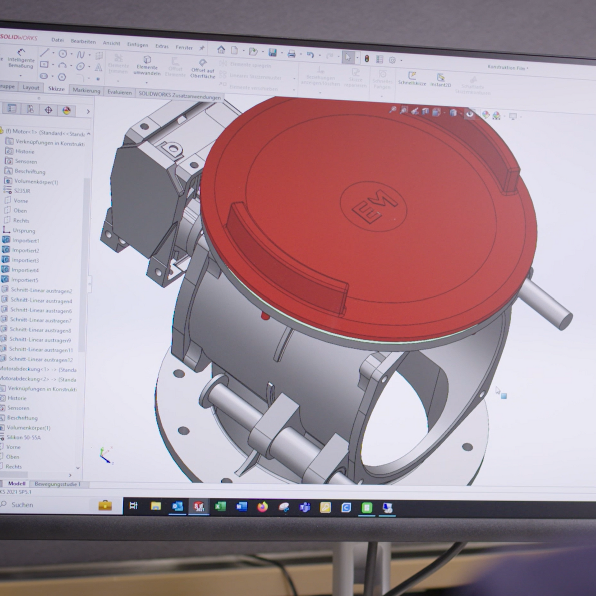
Task: Expand the options gear dropdown arrow
Action: click(x=401, y=61)
